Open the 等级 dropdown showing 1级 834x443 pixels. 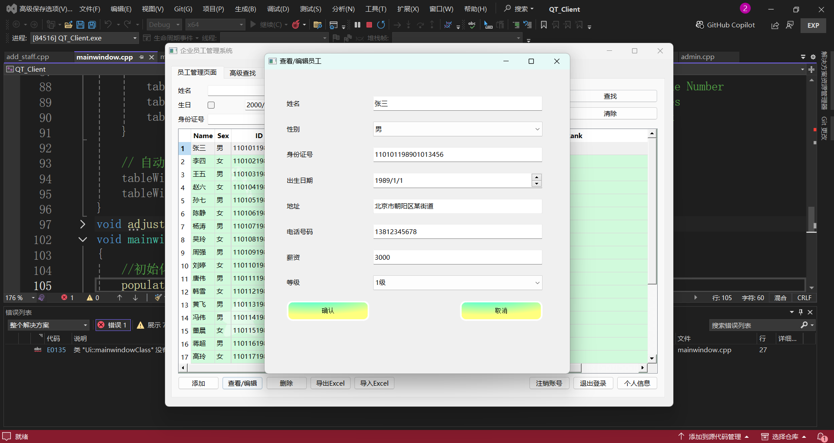[x=457, y=283]
